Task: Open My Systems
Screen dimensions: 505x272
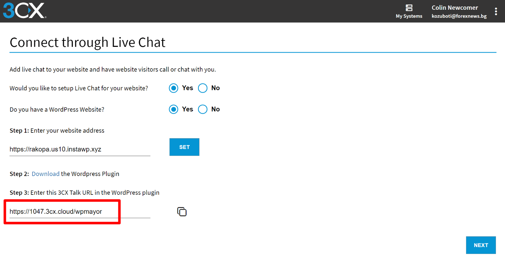Action: 409,11
